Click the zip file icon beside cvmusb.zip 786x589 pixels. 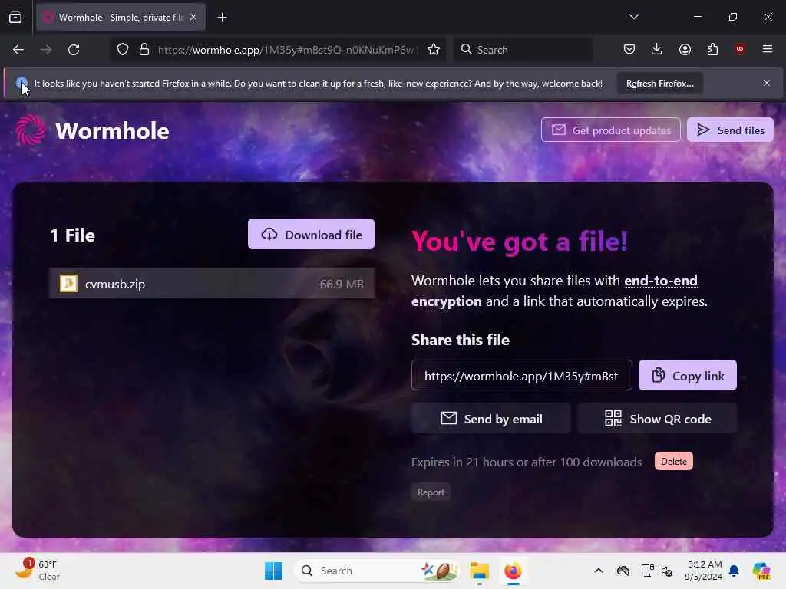click(68, 284)
